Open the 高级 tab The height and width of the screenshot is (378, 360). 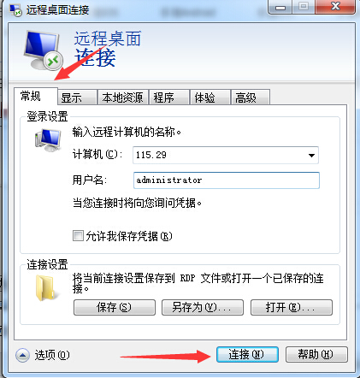251,97
